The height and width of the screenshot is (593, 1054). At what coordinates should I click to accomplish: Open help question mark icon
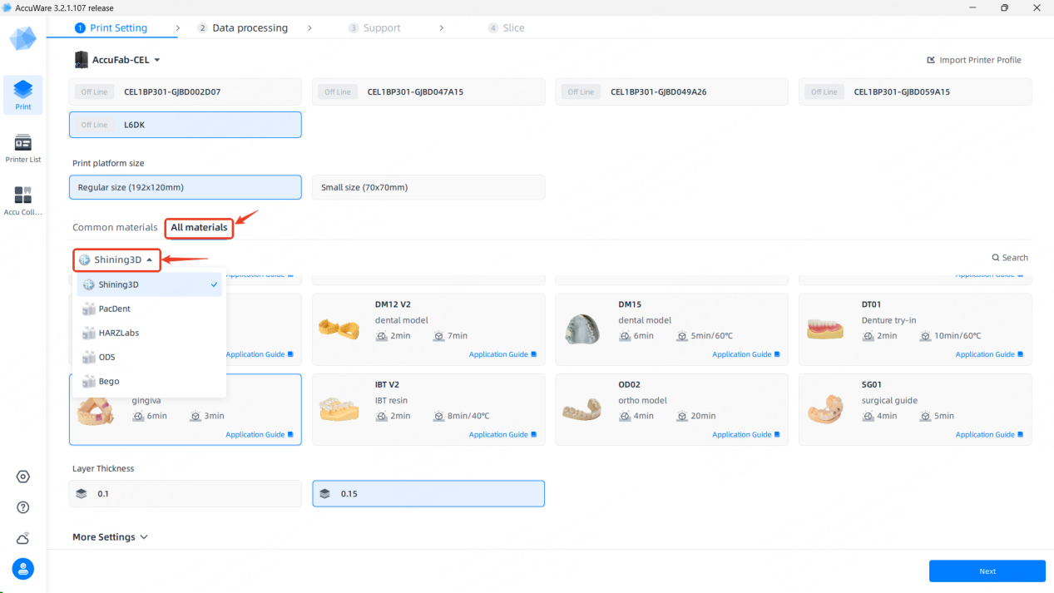[x=23, y=507]
